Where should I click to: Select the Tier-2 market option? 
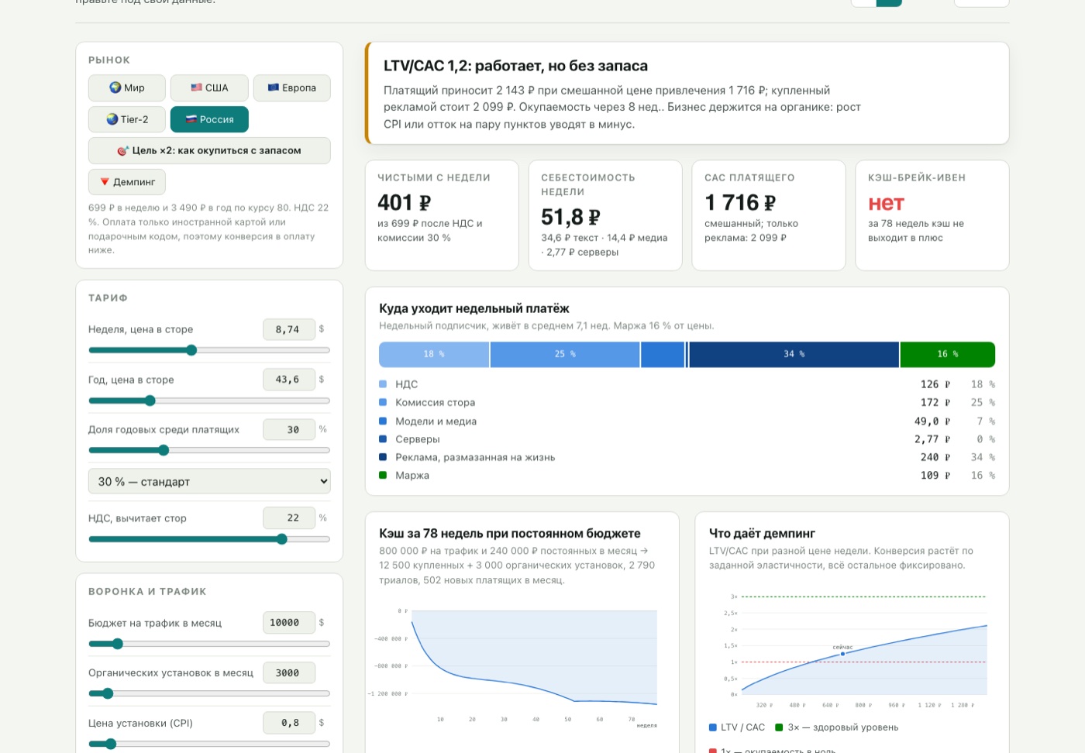[x=127, y=119]
